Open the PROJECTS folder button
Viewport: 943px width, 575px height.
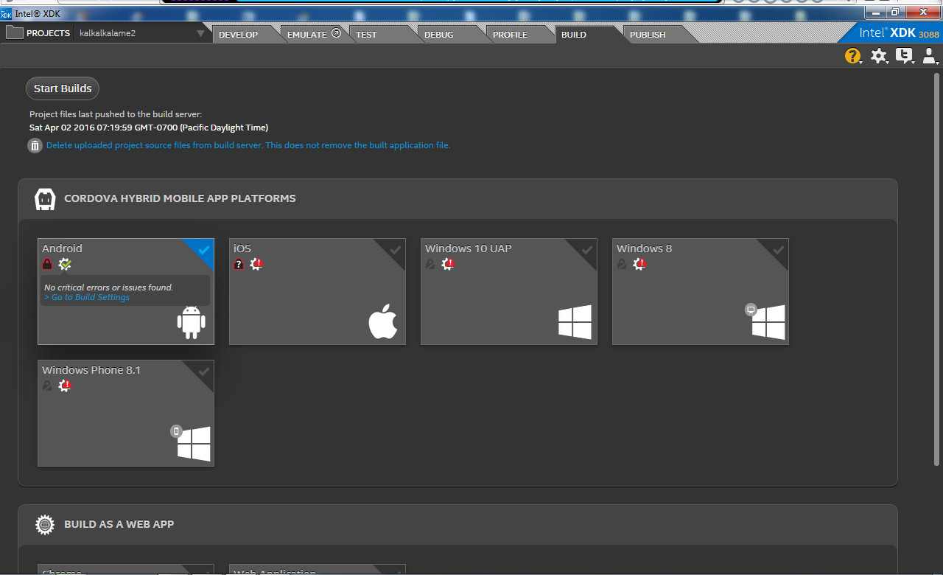coord(38,33)
